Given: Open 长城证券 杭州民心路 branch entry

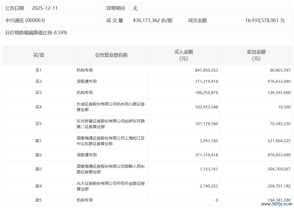Looking at the screenshot, I should 111,107.
